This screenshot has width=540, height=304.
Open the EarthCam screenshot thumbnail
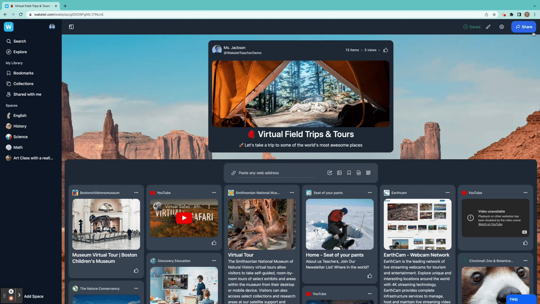tap(417, 224)
